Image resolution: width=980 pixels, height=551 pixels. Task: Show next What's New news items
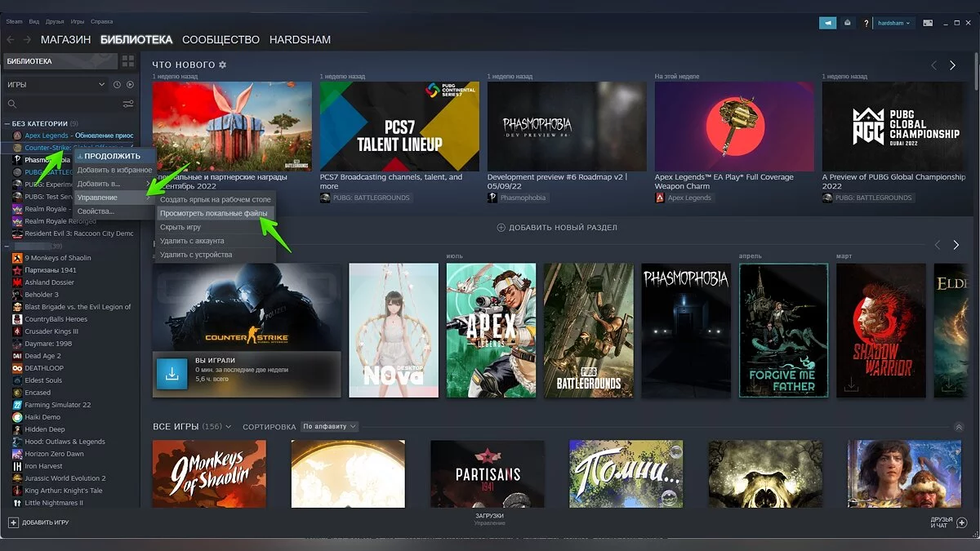pyautogui.click(x=952, y=65)
